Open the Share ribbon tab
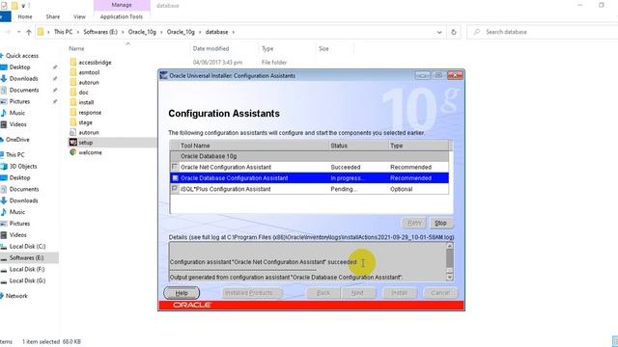The width and height of the screenshot is (618, 347). 53,17
